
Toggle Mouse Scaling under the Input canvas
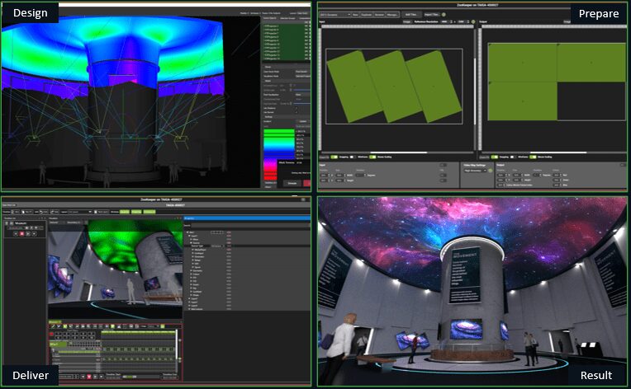372,157
